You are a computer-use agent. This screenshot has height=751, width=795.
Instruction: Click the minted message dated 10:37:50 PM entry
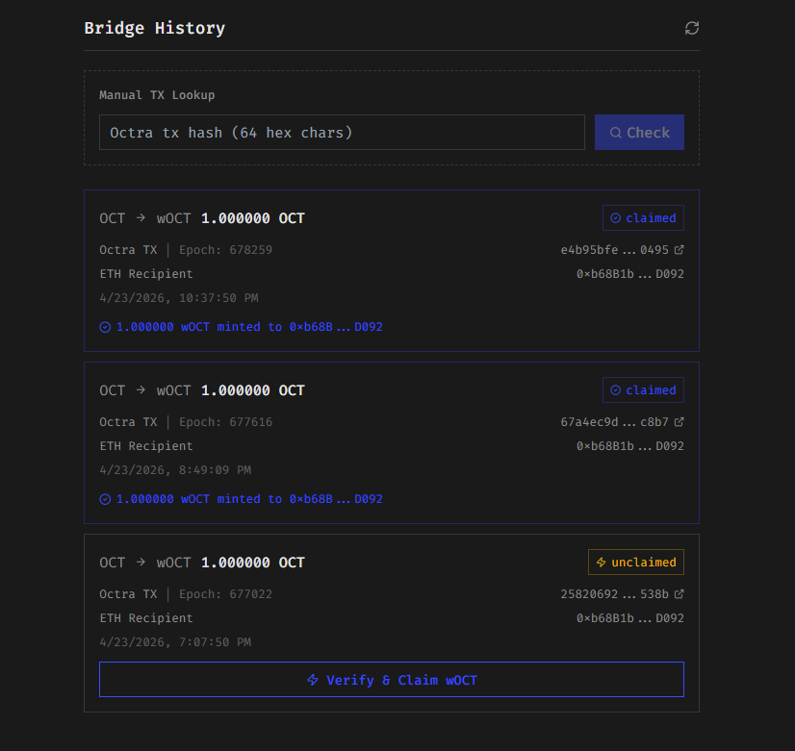point(241,327)
